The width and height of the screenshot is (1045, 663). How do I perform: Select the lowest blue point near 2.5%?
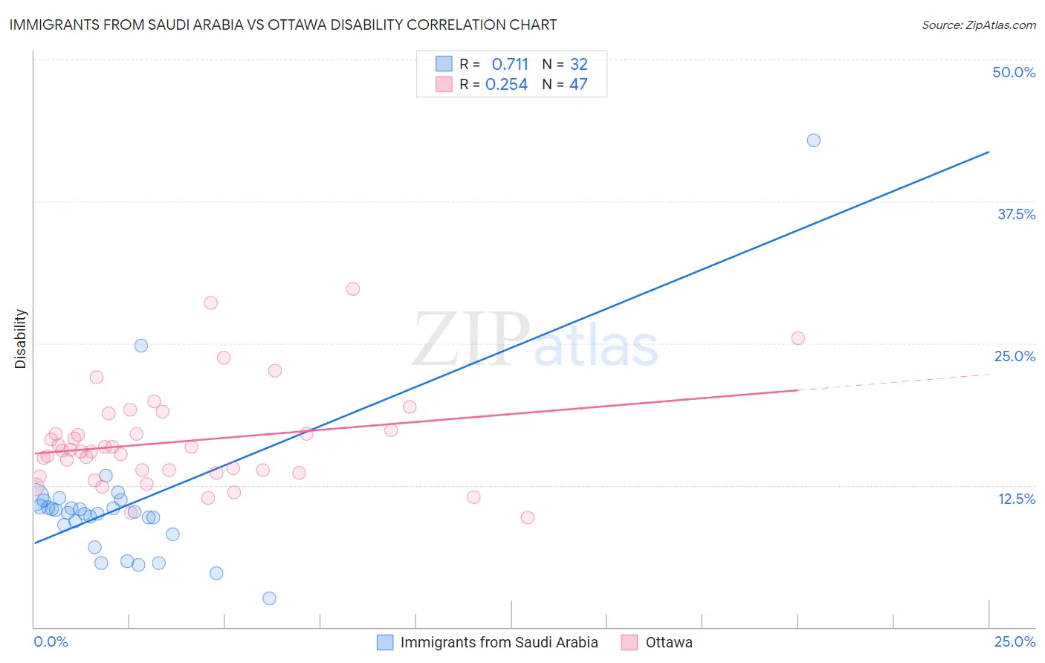point(270,598)
